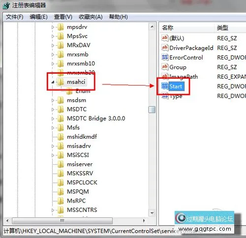
Task: Select the MSPCLOCK tree entry label
Action: click(x=82, y=182)
